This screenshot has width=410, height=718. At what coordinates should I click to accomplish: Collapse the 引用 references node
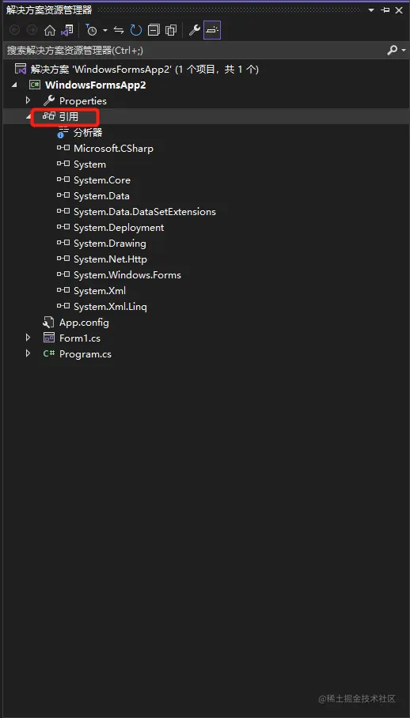28,116
